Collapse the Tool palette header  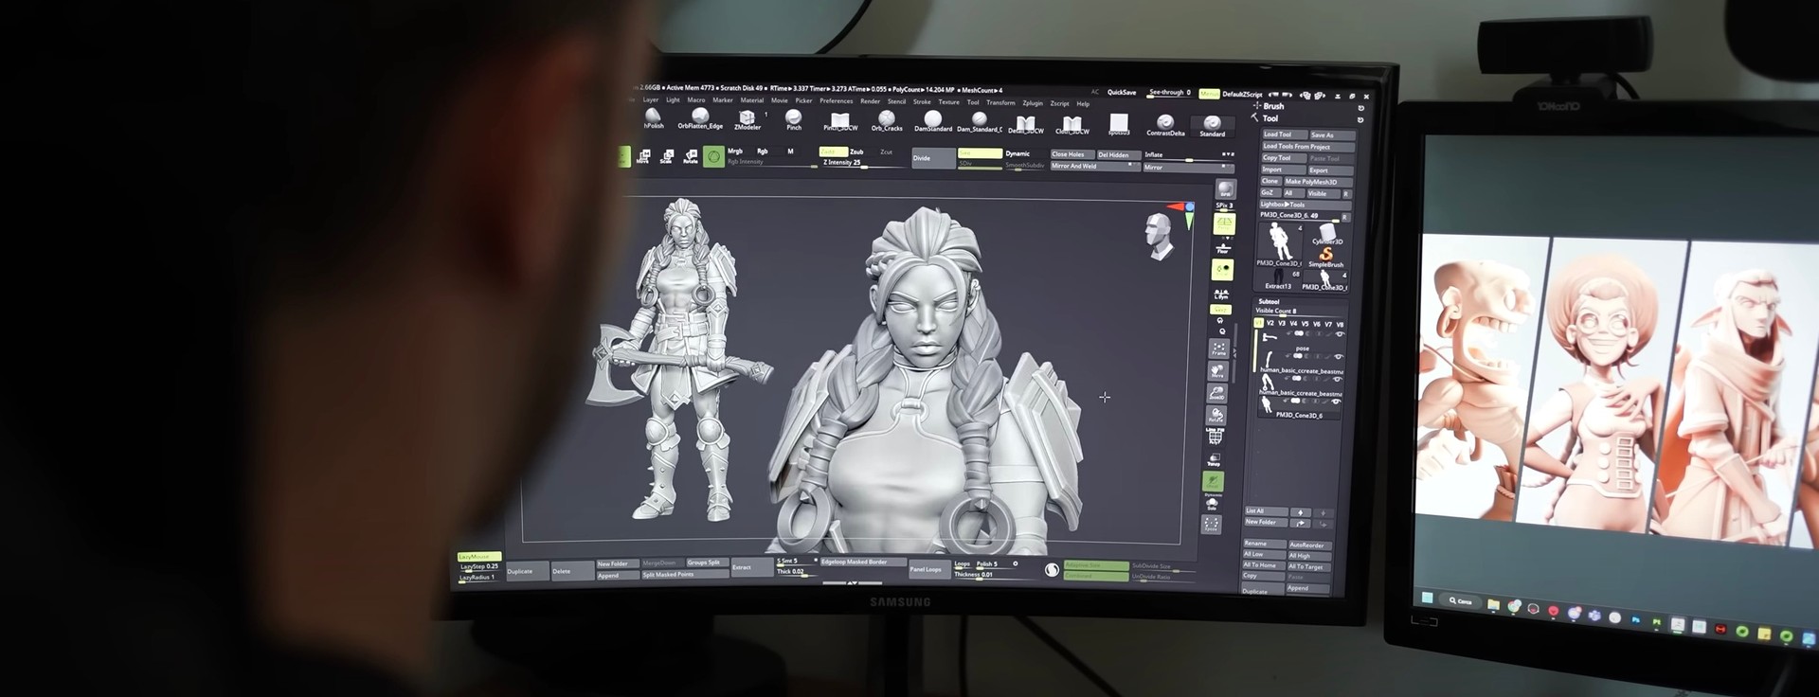[x=1270, y=118]
